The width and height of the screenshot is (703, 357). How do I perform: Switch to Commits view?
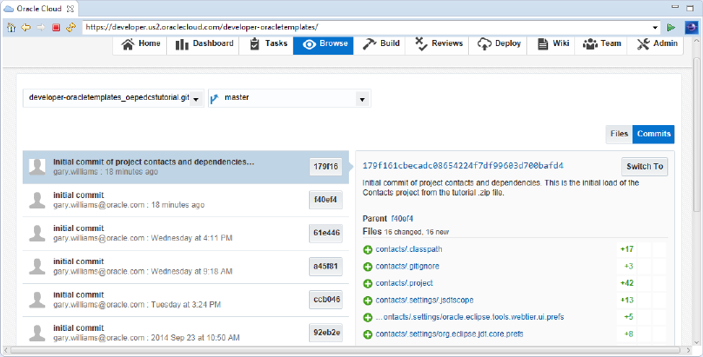(x=653, y=134)
